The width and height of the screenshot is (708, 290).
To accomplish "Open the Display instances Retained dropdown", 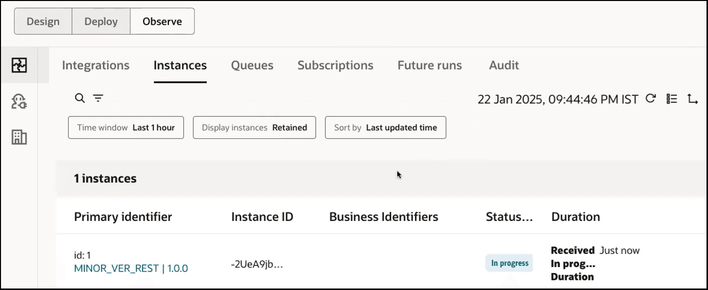I will [254, 127].
